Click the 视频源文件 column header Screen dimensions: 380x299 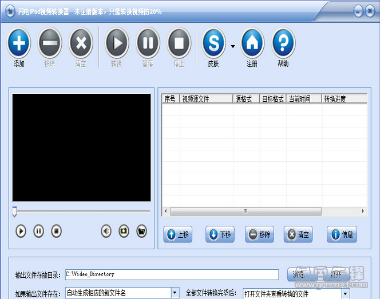click(206, 99)
